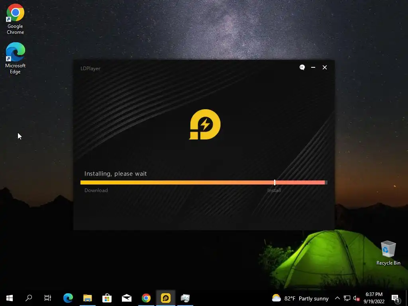Click the Install stage marker on the progress bar
This screenshot has width=408, height=306.
pyautogui.click(x=275, y=182)
